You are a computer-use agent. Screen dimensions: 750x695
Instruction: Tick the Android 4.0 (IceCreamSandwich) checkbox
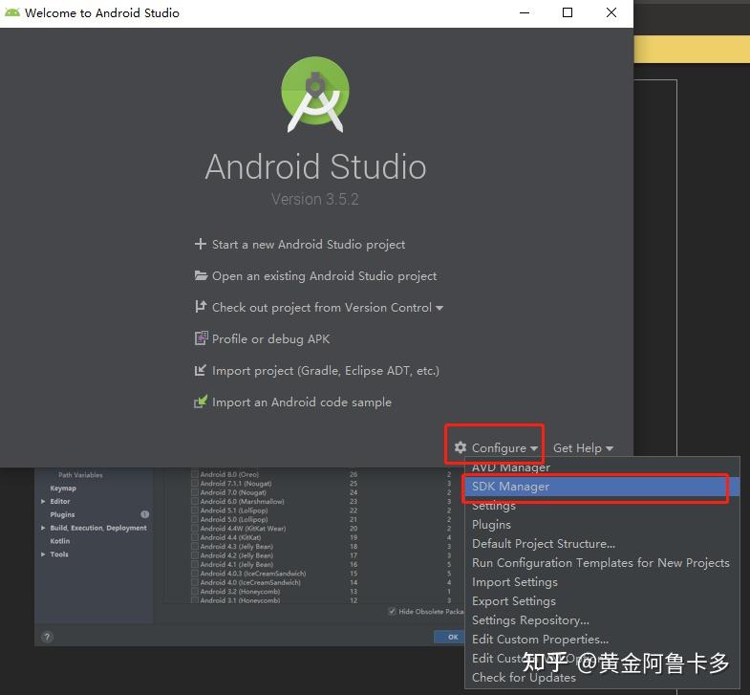pos(195,582)
